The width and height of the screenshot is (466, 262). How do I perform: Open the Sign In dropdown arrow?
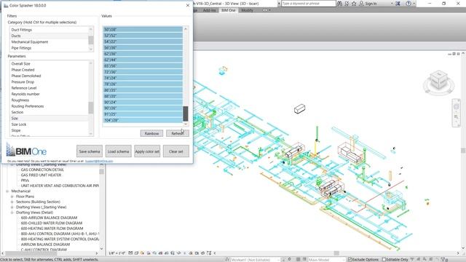(x=392, y=4)
